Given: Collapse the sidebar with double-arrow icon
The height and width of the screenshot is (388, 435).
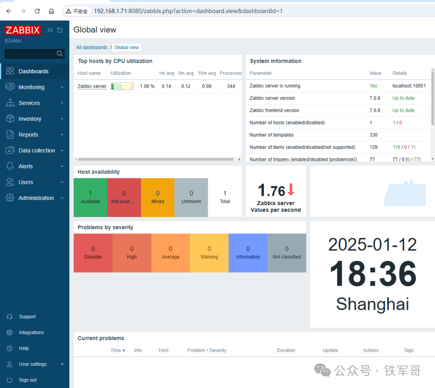Looking at the screenshot, I should pyautogui.click(x=50, y=30).
